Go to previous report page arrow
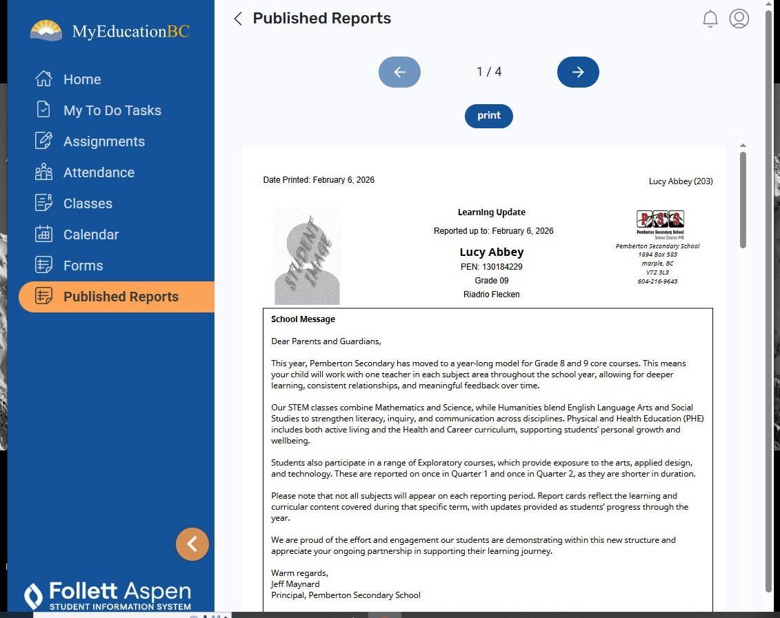 399,72
